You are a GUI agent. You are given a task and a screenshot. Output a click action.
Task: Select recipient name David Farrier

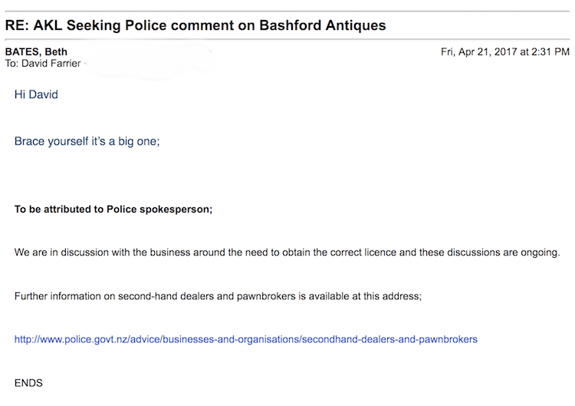[x=51, y=63]
